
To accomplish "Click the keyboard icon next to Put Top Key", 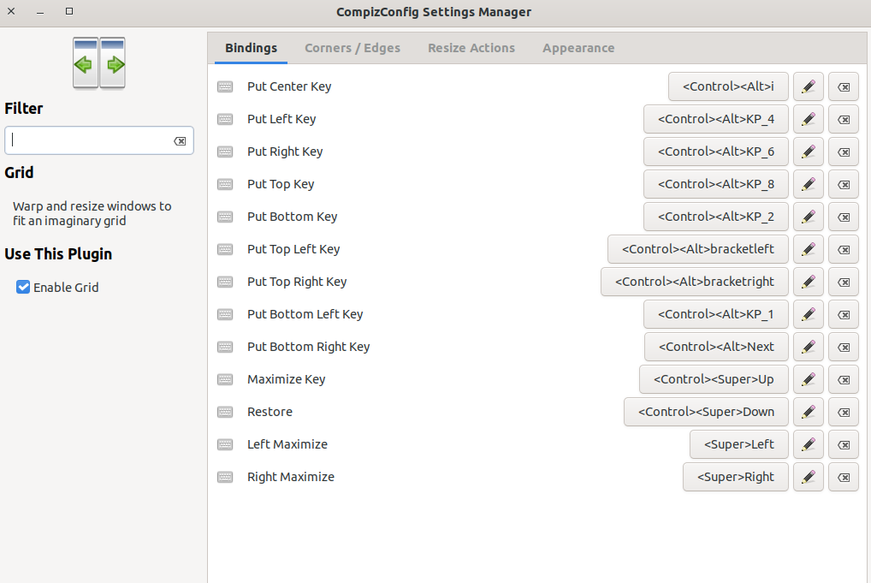I will point(225,184).
